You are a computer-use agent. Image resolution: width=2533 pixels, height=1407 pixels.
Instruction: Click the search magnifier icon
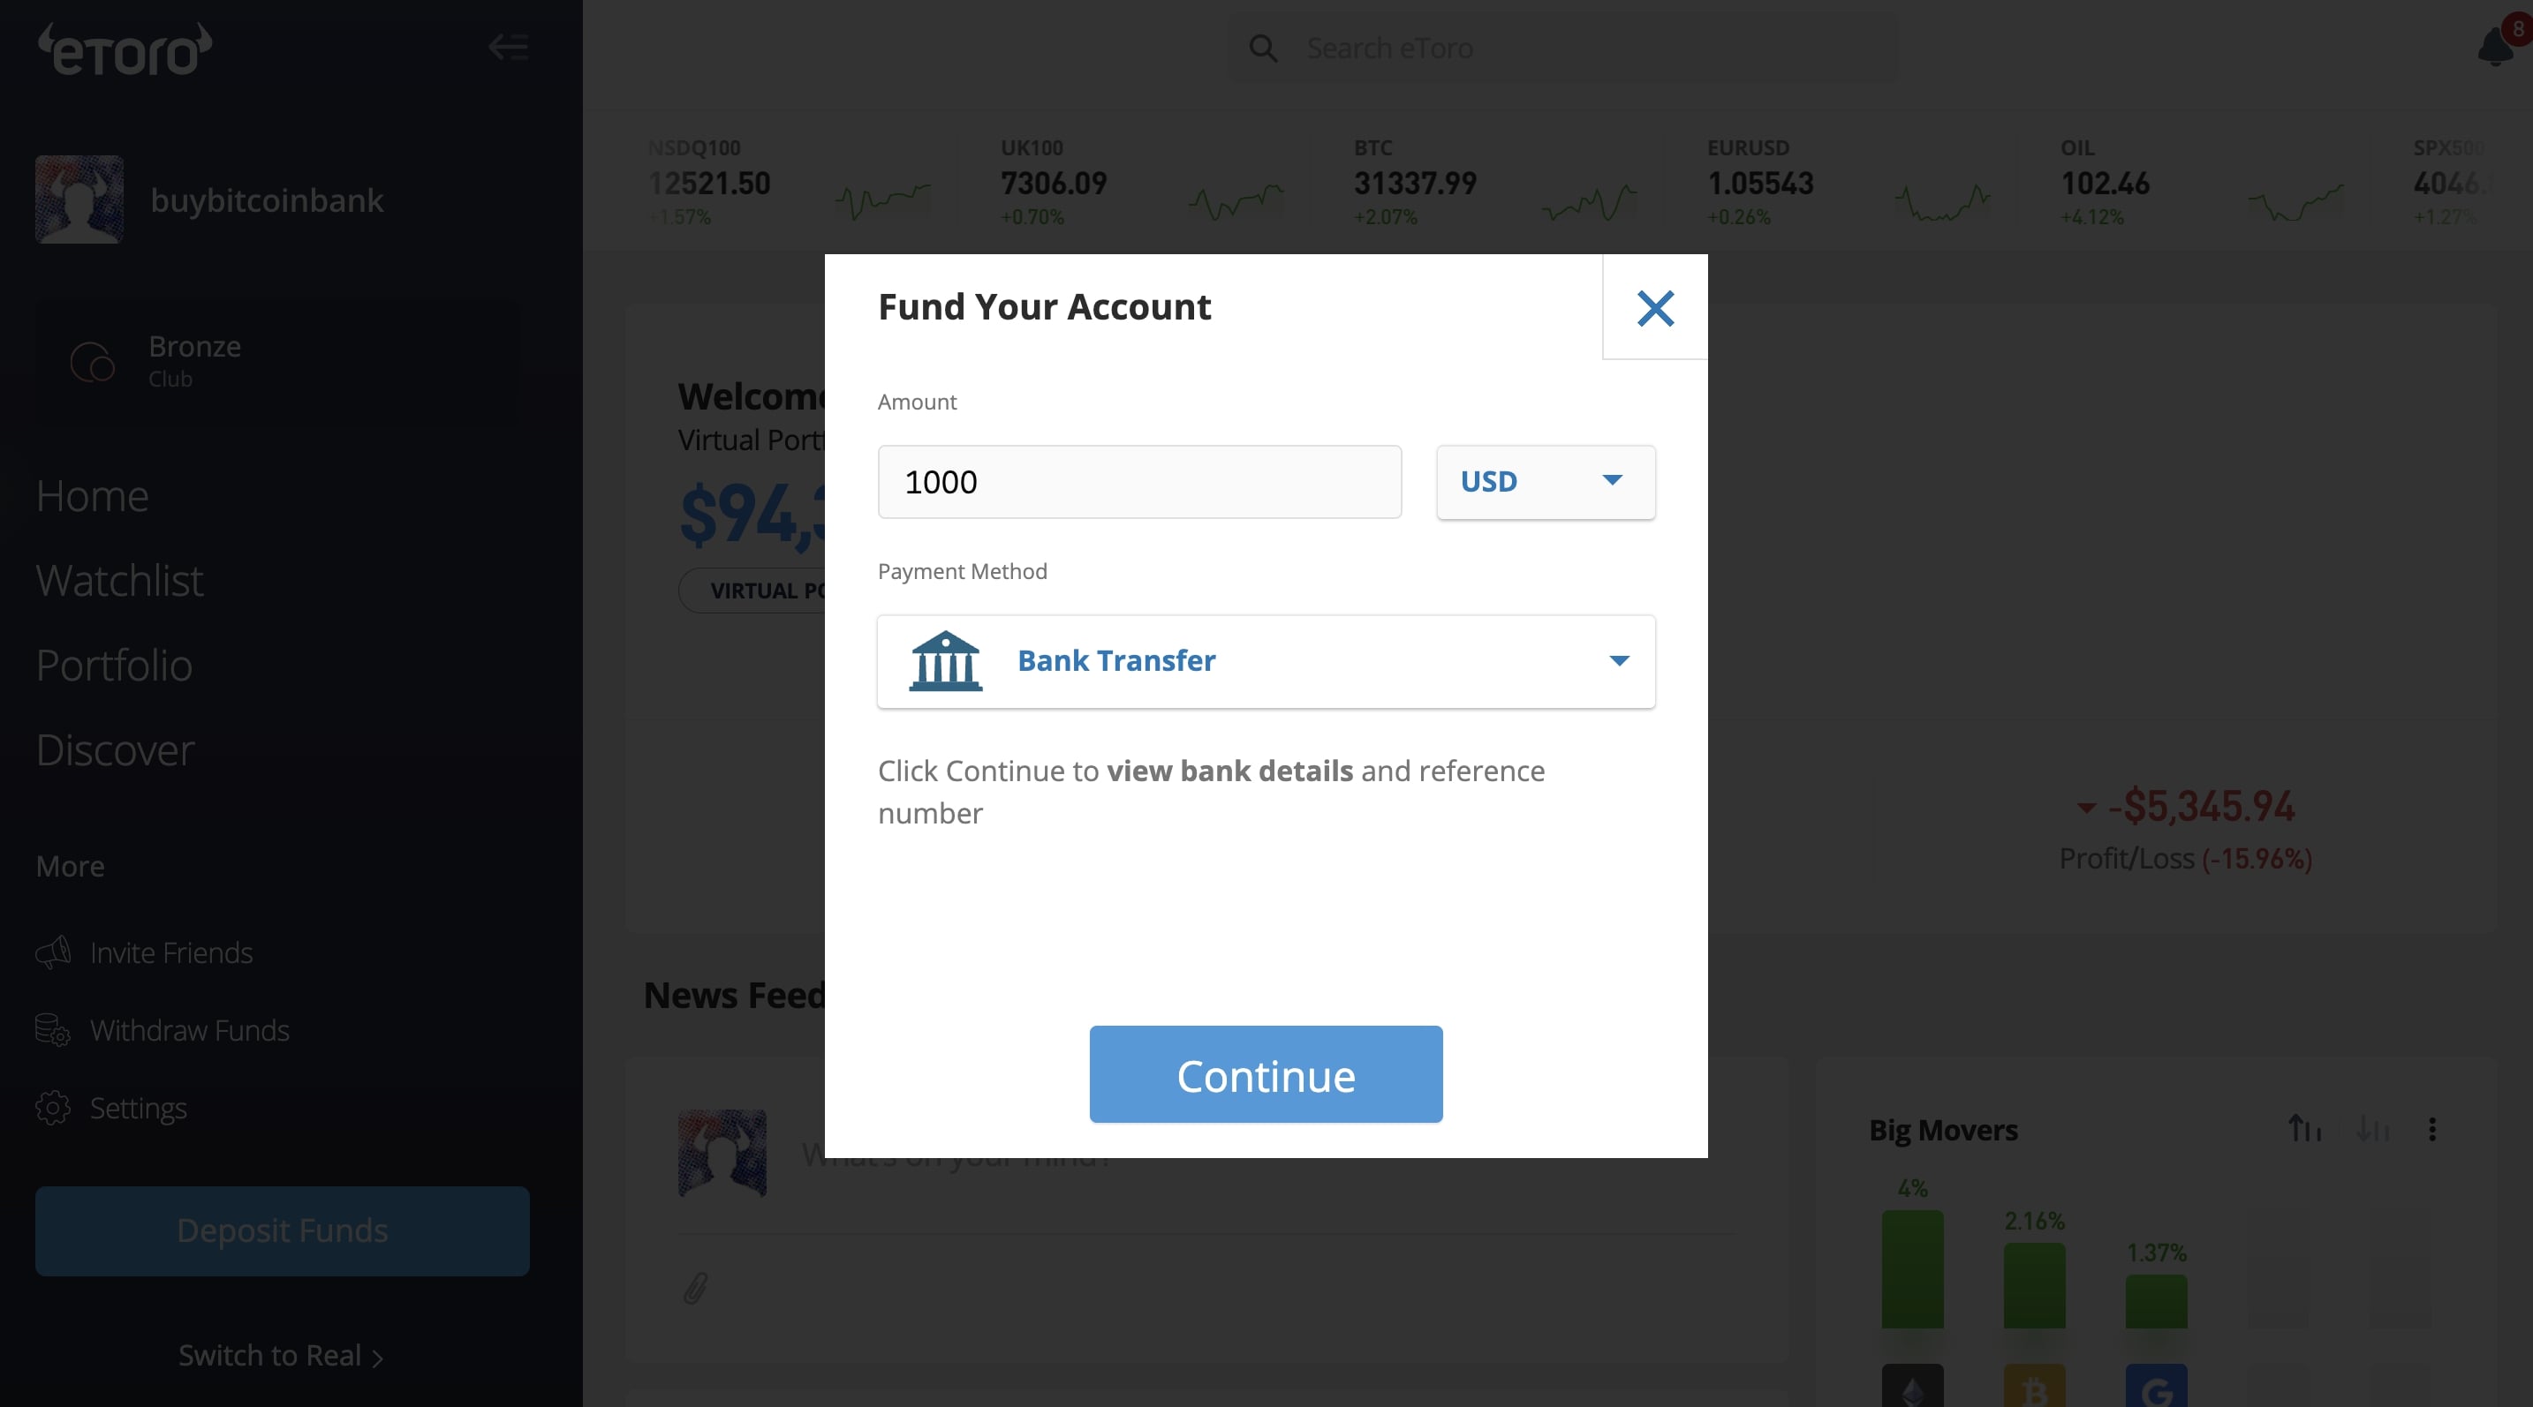1263,49
